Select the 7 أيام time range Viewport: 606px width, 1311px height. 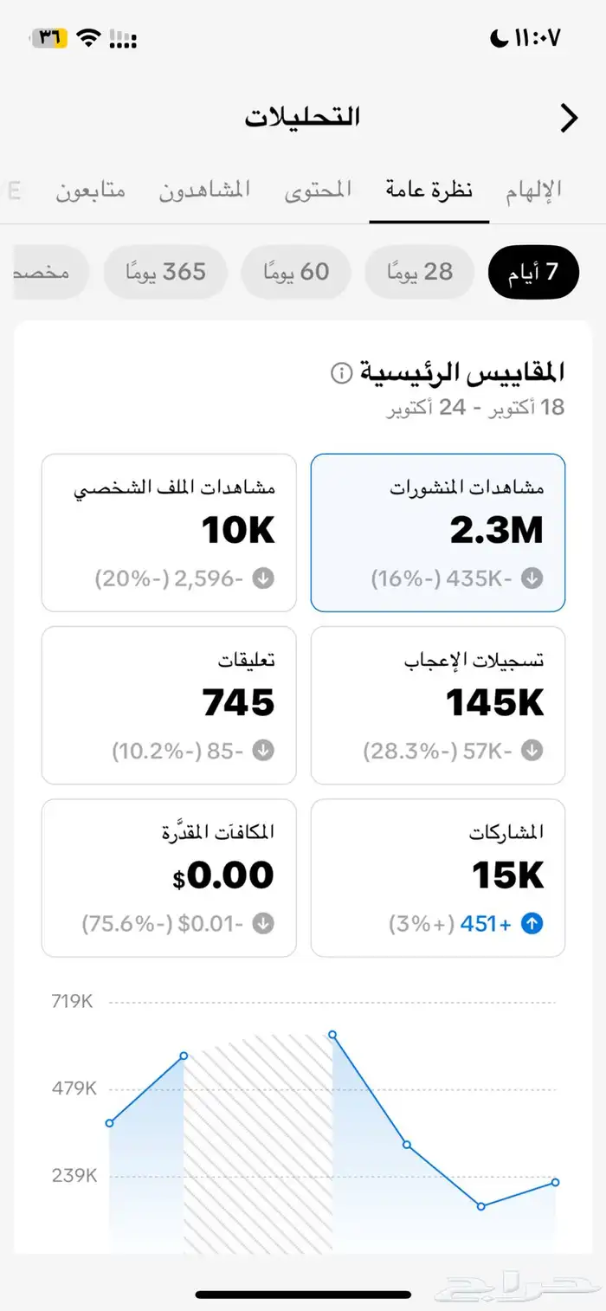tap(533, 272)
